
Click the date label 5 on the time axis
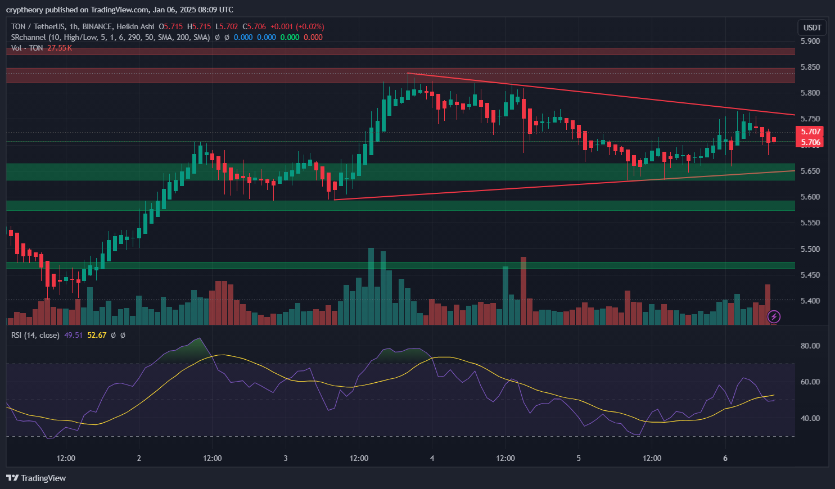[579, 458]
